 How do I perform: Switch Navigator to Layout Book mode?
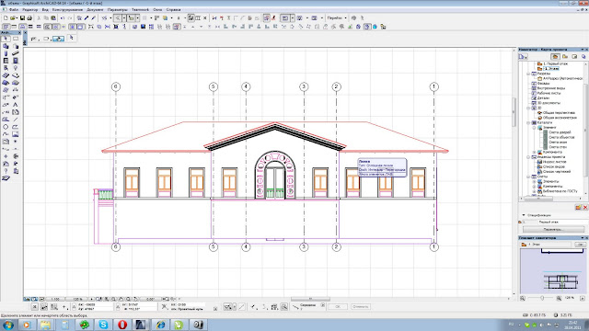pyautogui.click(x=574, y=57)
